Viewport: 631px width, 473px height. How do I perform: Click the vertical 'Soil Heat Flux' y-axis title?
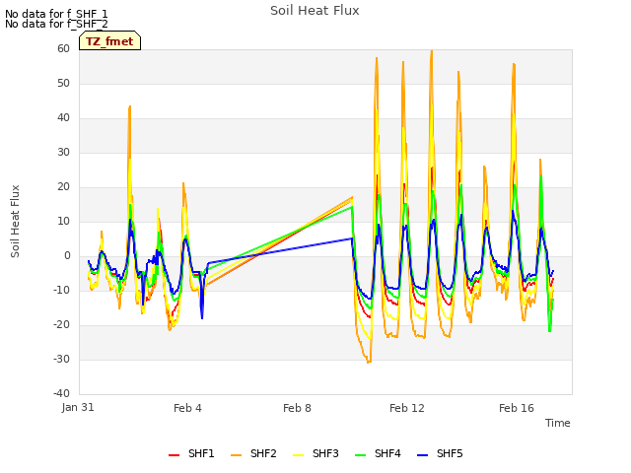(x=15, y=222)
